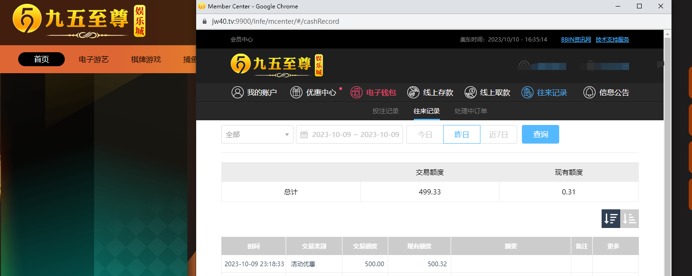Click 更多 column header
692x276 pixels.
(x=613, y=246)
